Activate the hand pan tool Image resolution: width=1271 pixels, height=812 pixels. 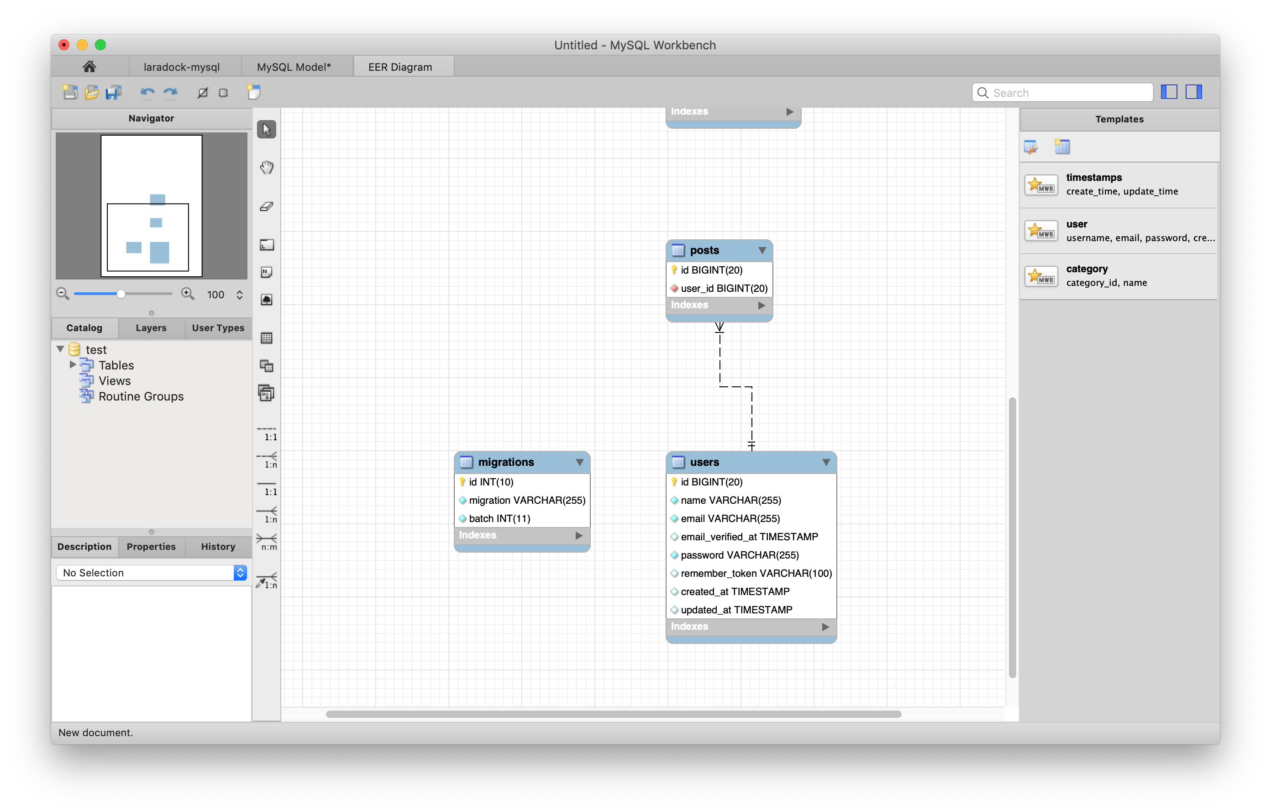click(x=267, y=168)
